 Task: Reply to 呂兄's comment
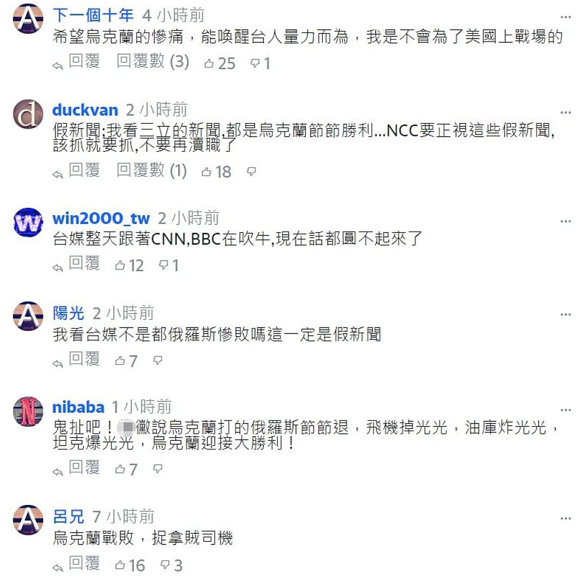pos(77,563)
